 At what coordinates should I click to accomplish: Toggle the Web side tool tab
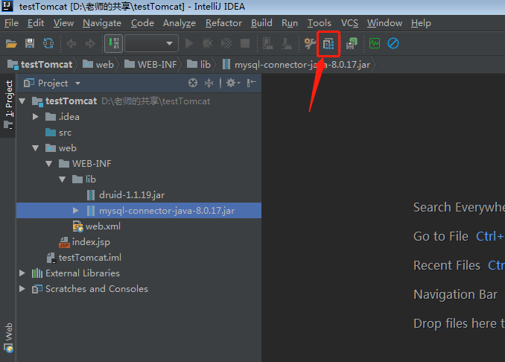9,337
